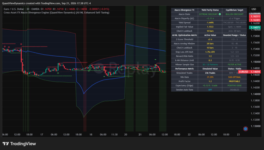Viewport: 264px width, 150px height.
Task: Select the red 1.16301 price label
Action: click(x=255, y=20)
